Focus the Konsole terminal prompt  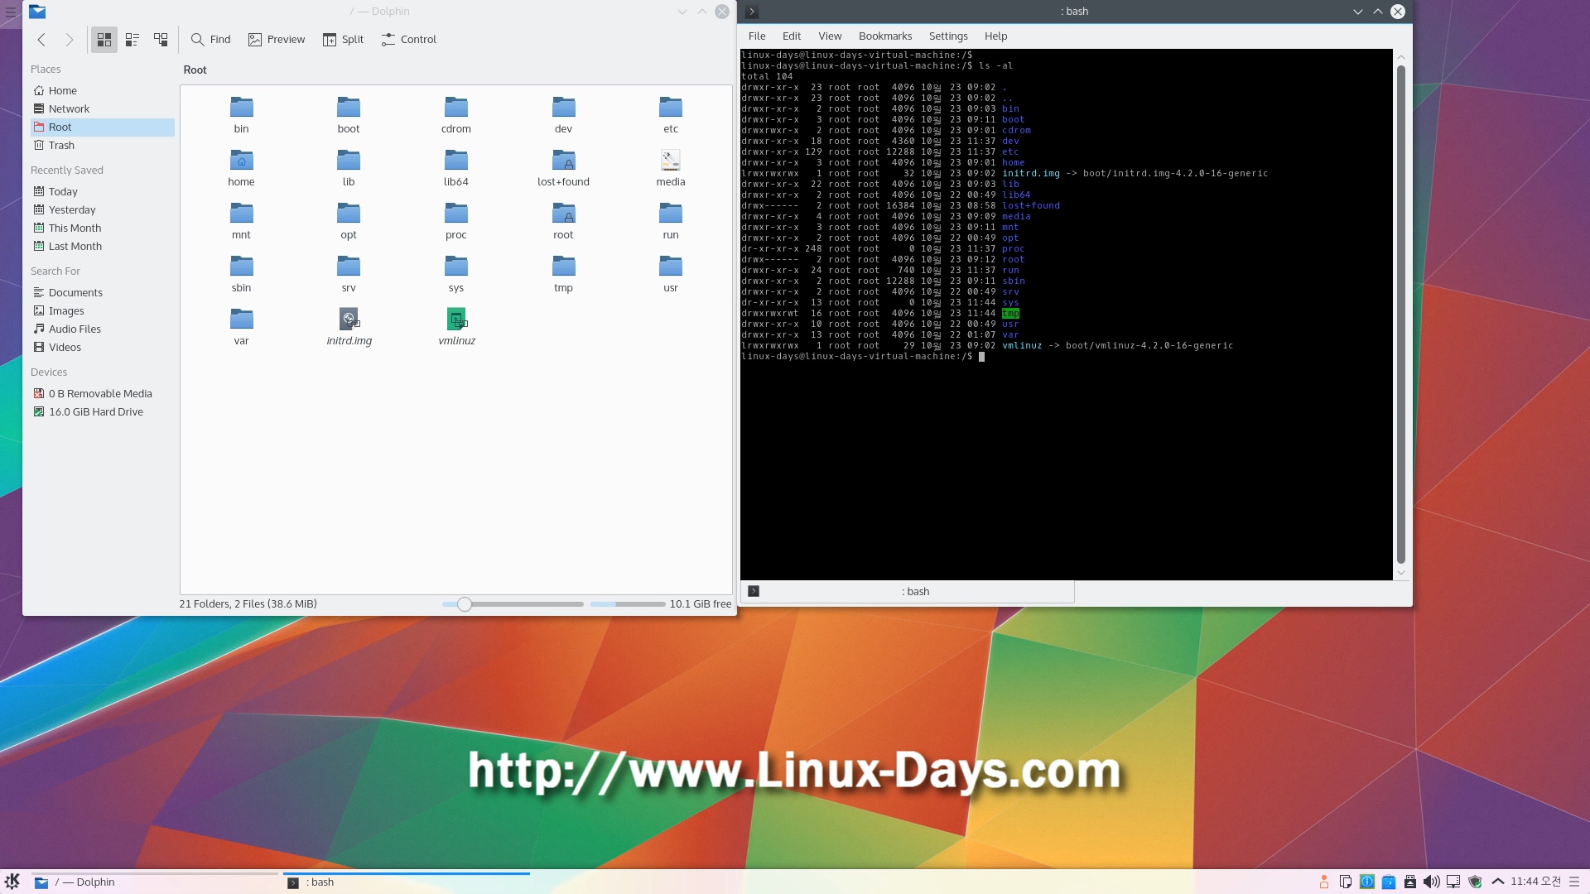tap(982, 357)
